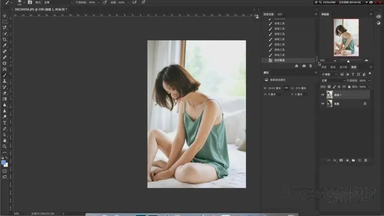
Task: Click the delete layer trash icon
Action: click(x=366, y=160)
